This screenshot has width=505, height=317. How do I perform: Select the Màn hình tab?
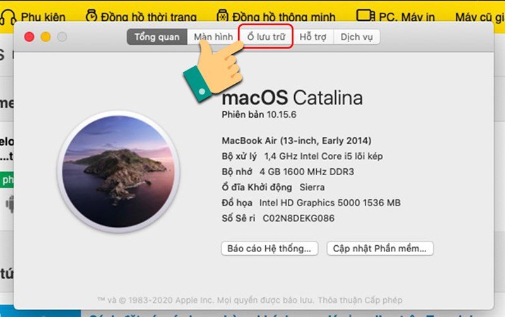click(213, 37)
